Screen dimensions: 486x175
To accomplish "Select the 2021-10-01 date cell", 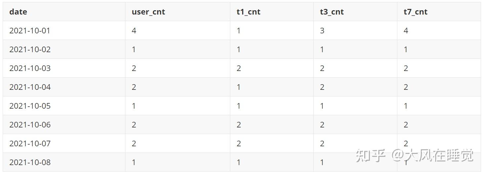I will pyautogui.click(x=30, y=31).
